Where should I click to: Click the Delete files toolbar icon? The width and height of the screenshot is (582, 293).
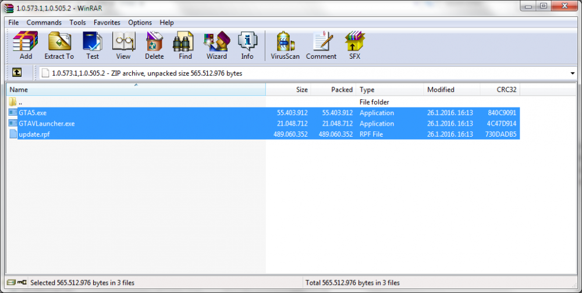[154, 45]
